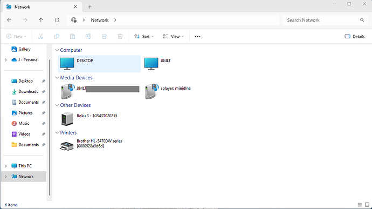This screenshot has width=372, height=209.
Task: Switch to details list view icon
Action: pyautogui.click(x=360, y=205)
